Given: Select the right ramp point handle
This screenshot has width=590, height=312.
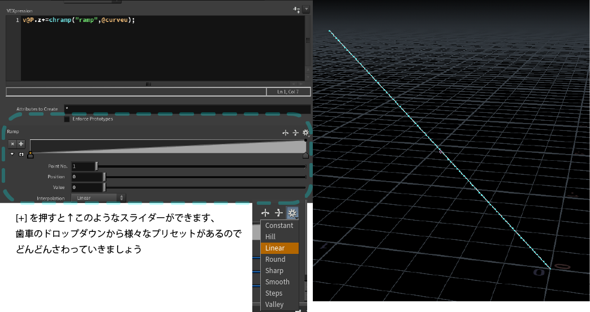Looking at the screenshot, I should pyautogui.click(x=305, y=155).
